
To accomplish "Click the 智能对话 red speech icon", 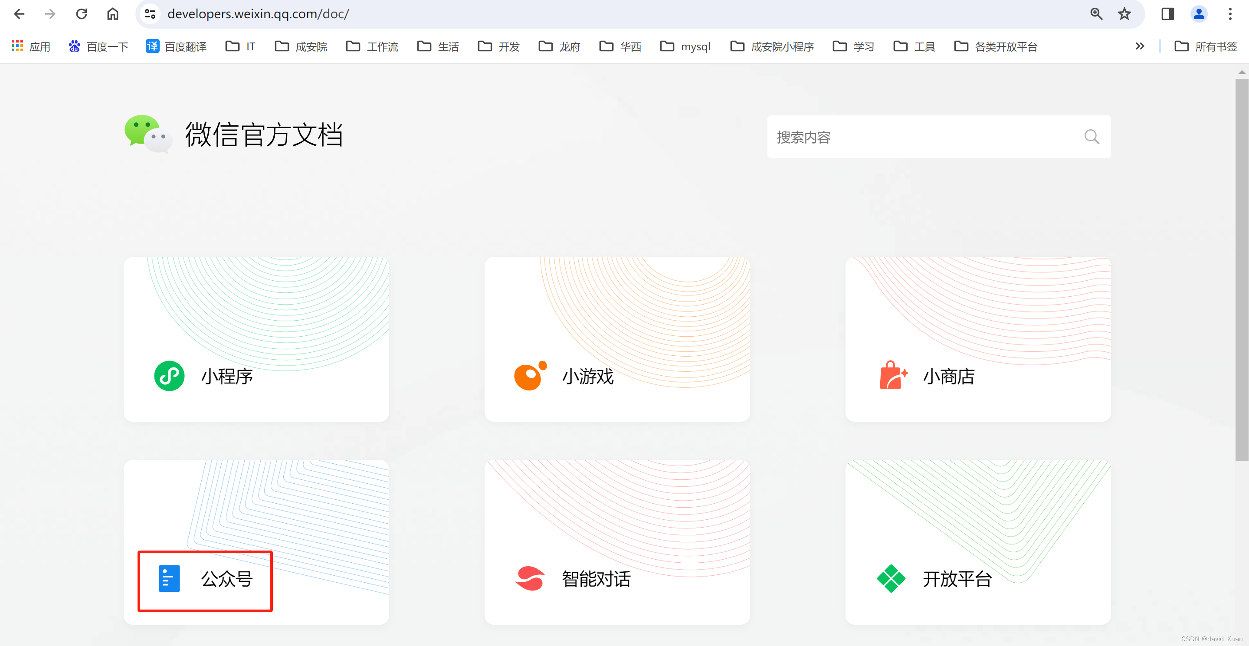I will [x=530, y=578].
